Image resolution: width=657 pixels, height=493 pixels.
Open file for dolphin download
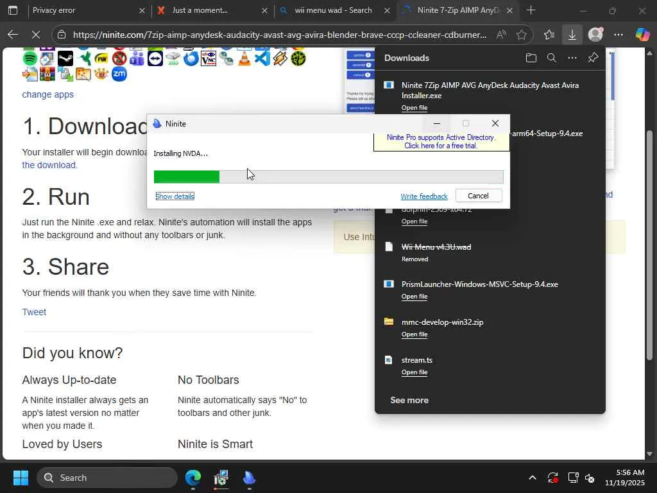[414, 221]
